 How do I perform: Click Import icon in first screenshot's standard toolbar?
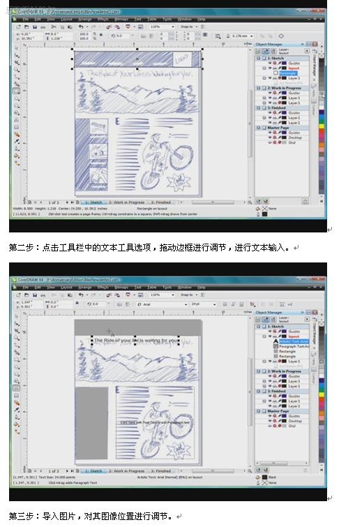point(109,27)
